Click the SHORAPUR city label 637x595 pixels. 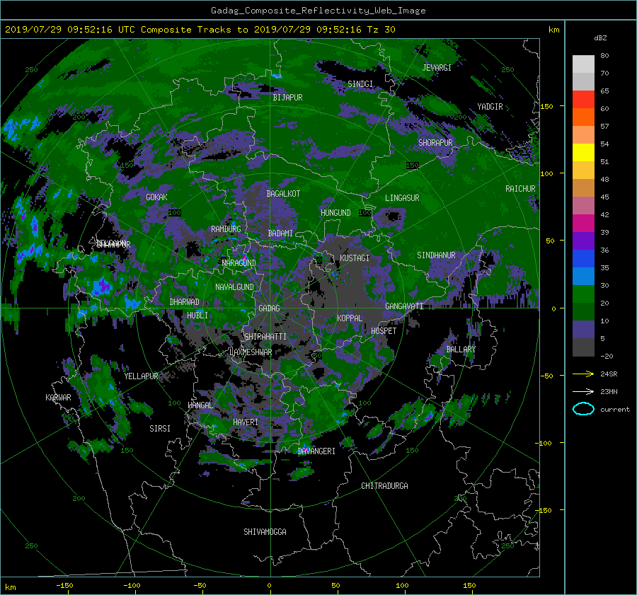[x=435, y=142]
